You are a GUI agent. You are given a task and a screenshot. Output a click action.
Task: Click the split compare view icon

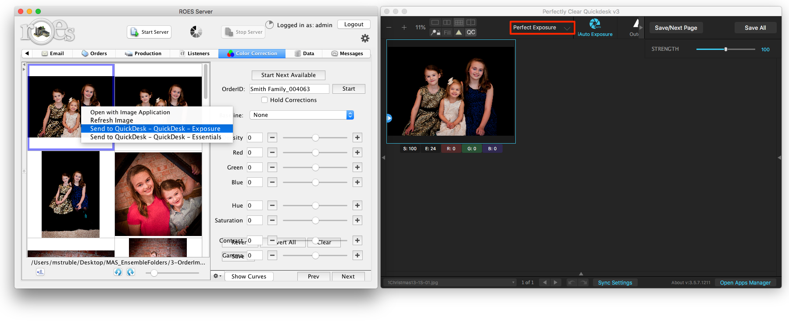471,22
